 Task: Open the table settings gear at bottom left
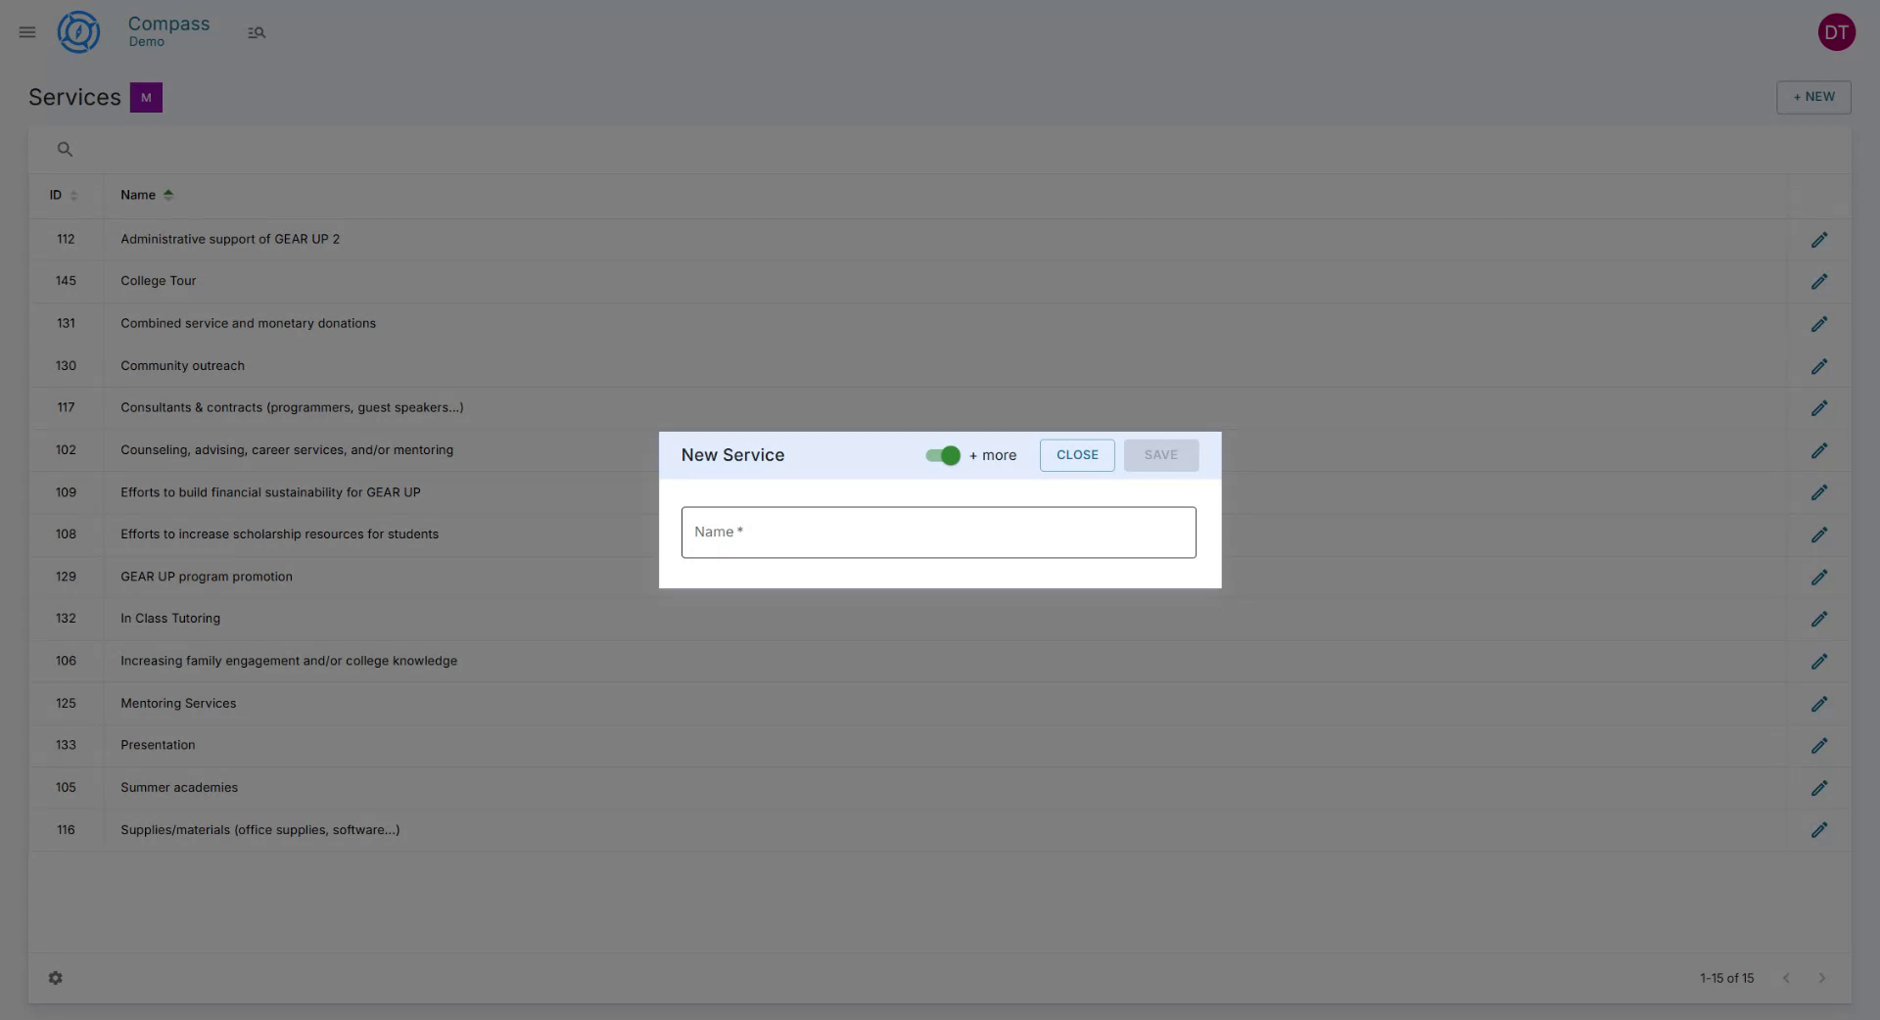56,978
